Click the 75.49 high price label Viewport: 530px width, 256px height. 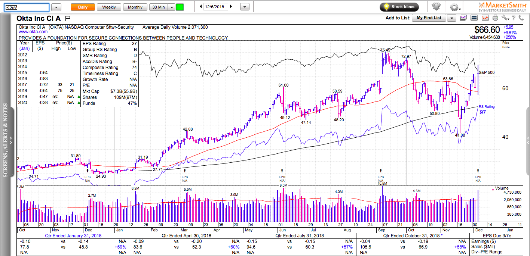pos(385,50)
